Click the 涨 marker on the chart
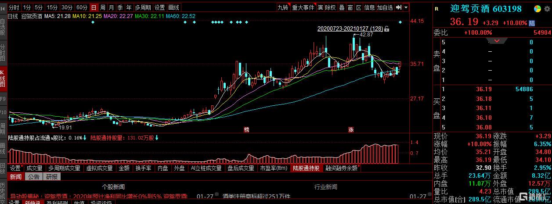This screenshot has width=552, height=204. click(351, 129)
